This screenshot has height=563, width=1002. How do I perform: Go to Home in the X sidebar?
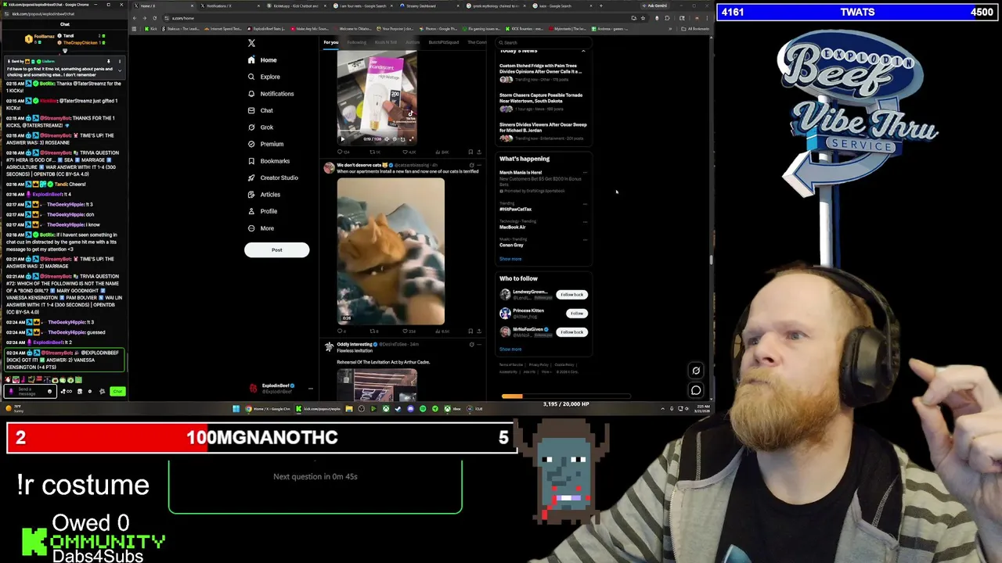point(262,60)
